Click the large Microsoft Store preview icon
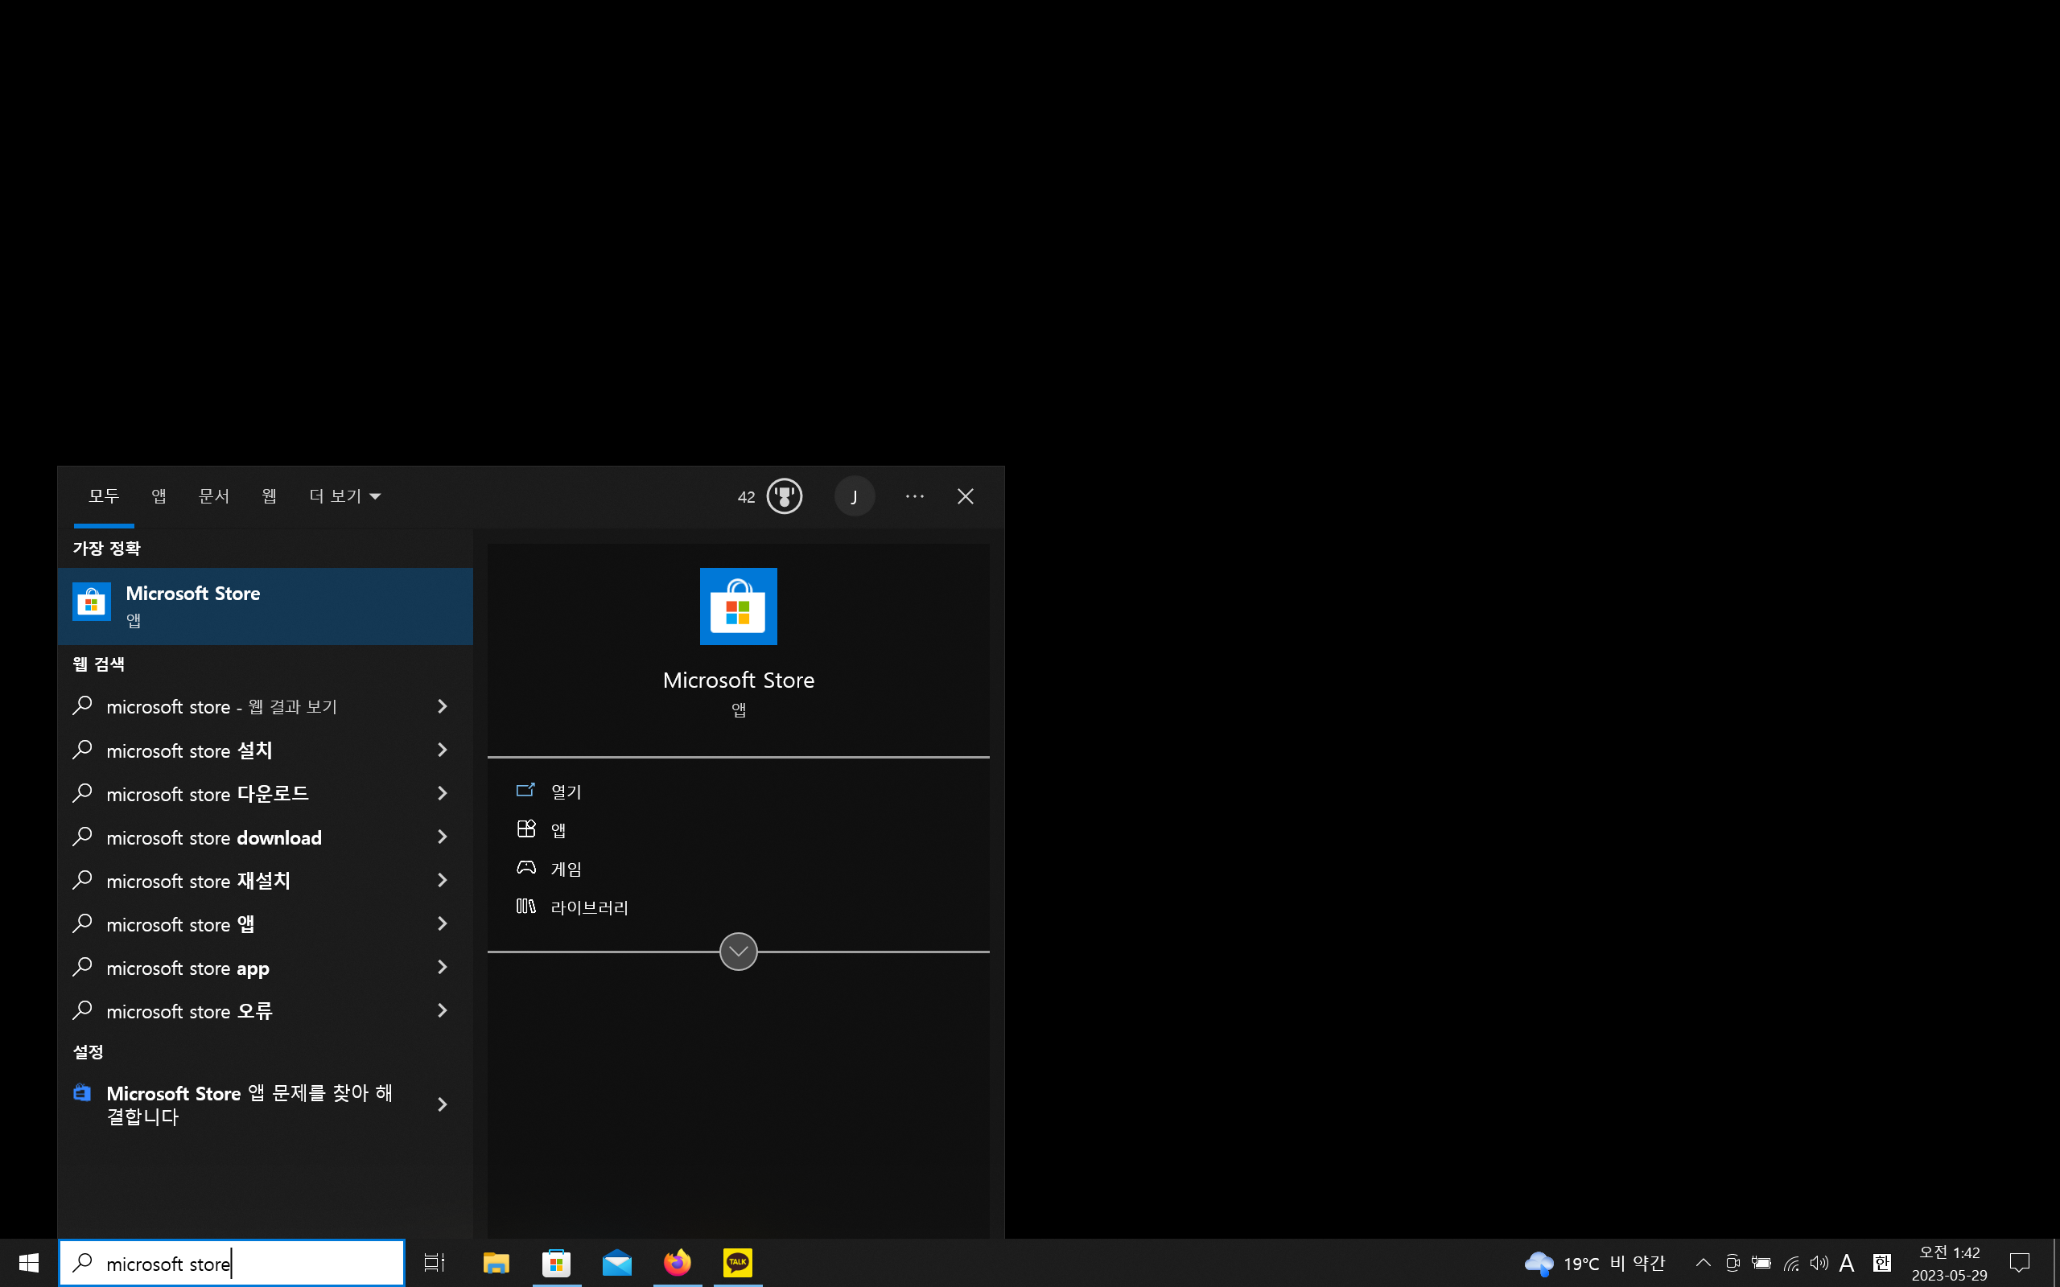2060x1287 pixels. 738,606
